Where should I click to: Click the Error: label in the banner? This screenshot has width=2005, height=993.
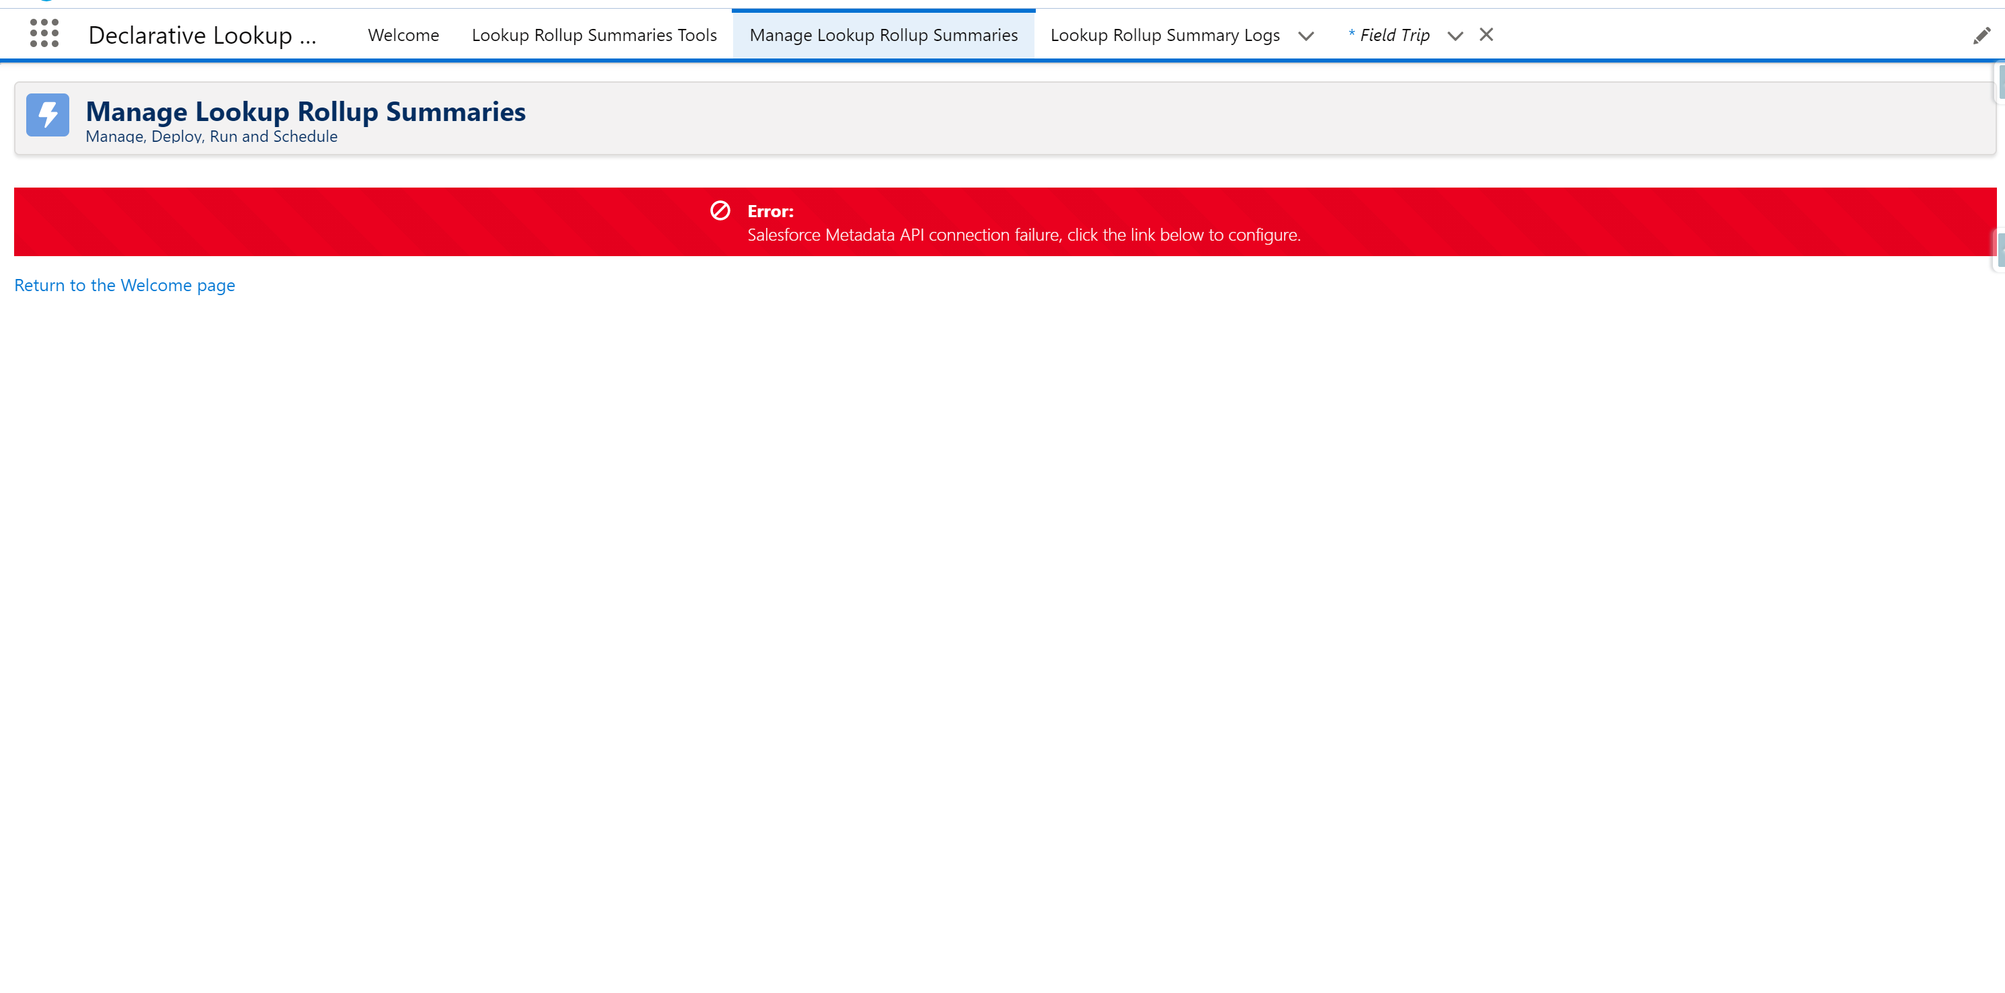coord(769,211)
